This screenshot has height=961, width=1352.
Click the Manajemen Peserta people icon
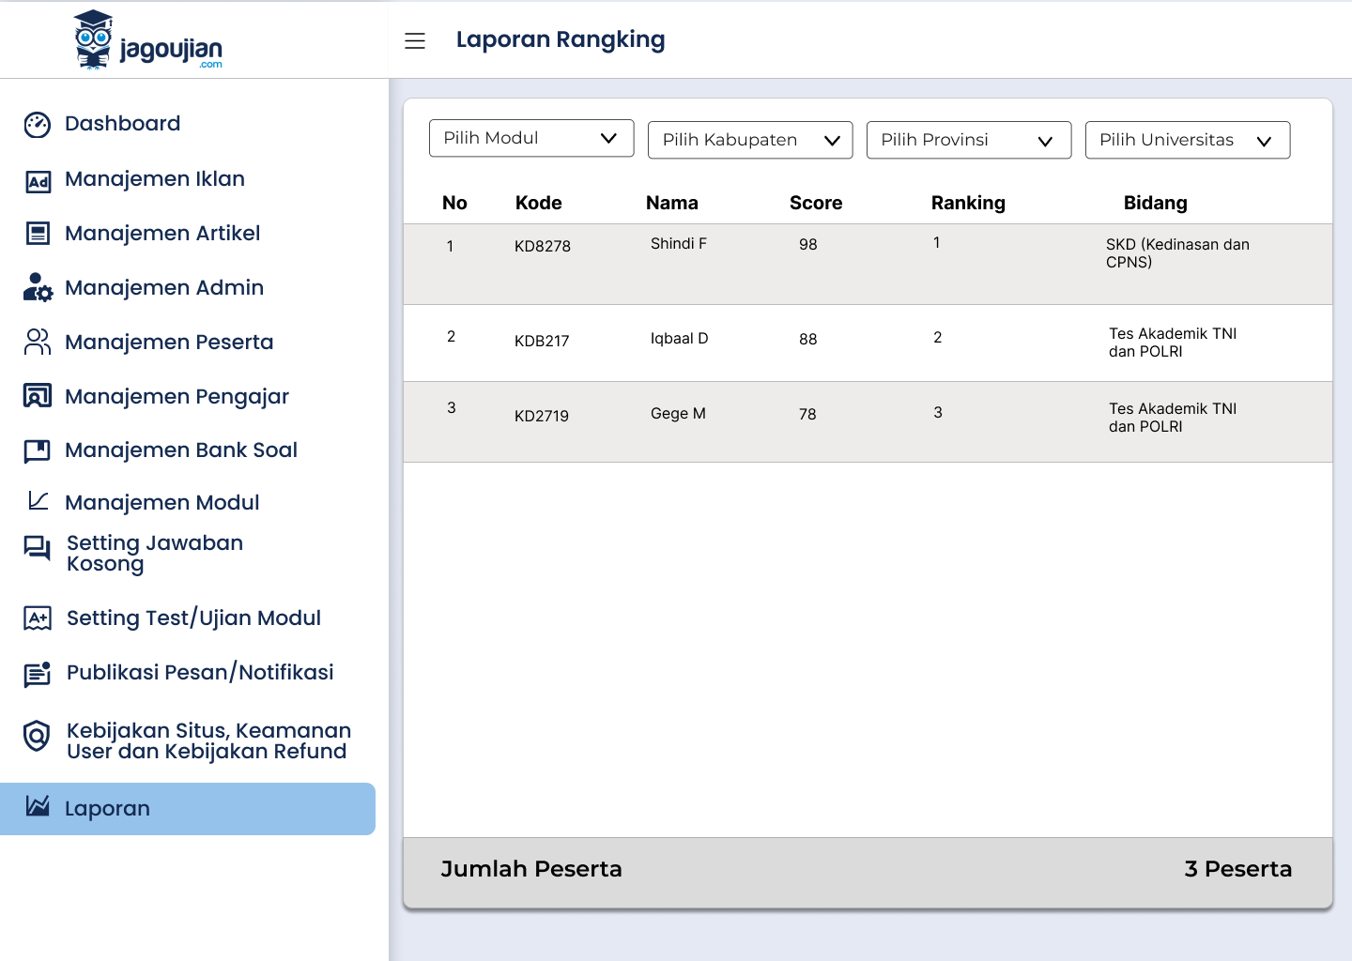pyautogui.click(x=38, y=343)
